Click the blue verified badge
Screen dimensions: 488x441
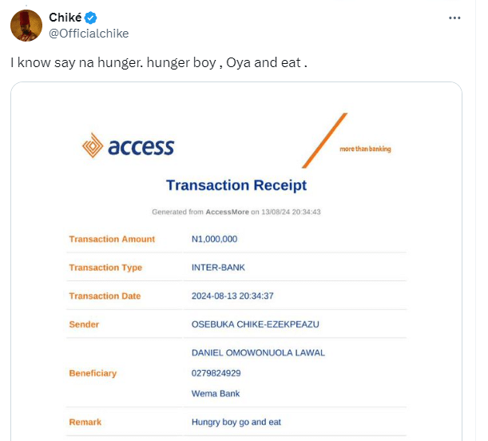click(x=92, y=18)
